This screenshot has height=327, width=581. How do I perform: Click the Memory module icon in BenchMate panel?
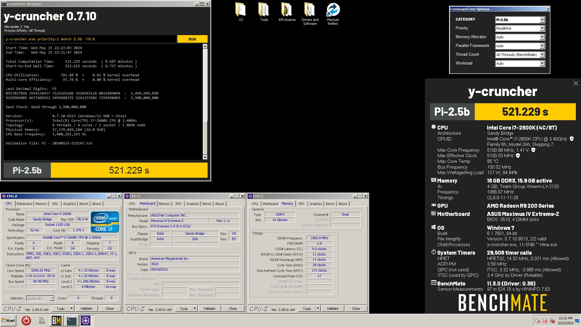tap(433, 180)
